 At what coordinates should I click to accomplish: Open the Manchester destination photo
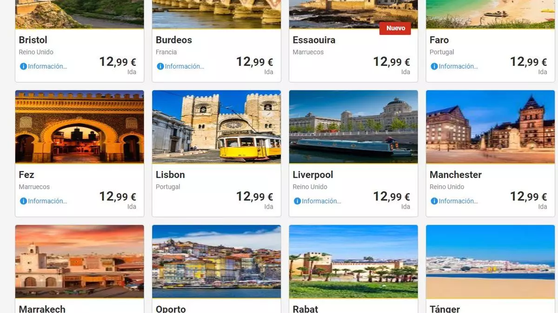point(491,127)
